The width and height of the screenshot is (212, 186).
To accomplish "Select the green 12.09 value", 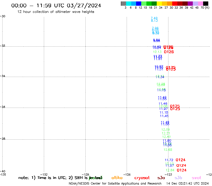I will [166, 130].
